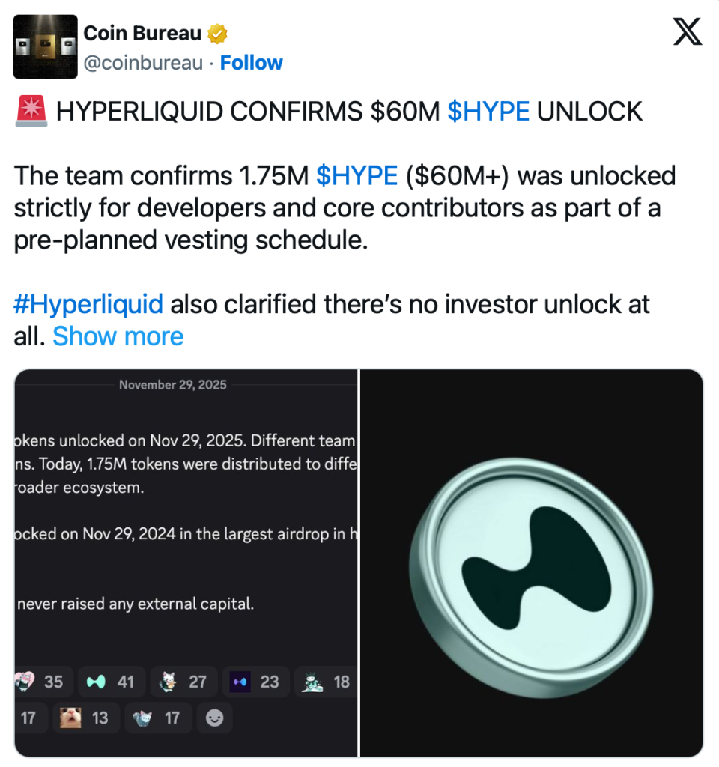Click the cat reaction showing 27
Screen dimensions: 719x767
[182, 682]
